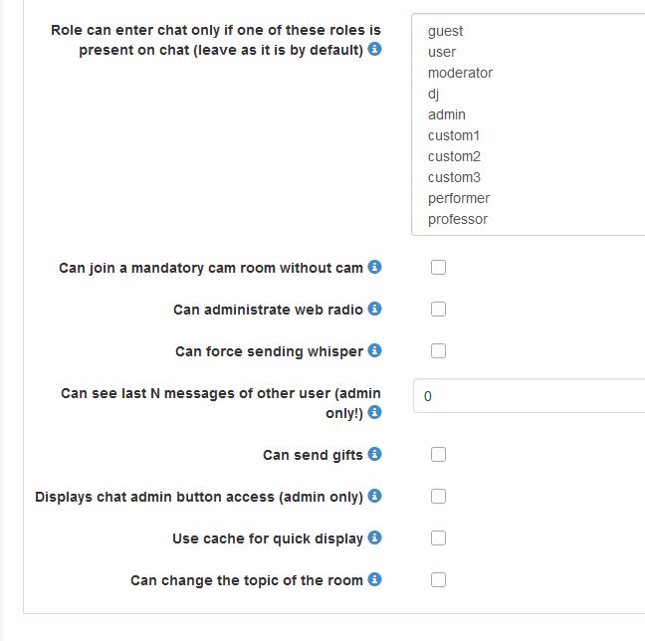Click info icon next to administrate web radio

click(x=375, y=310)
